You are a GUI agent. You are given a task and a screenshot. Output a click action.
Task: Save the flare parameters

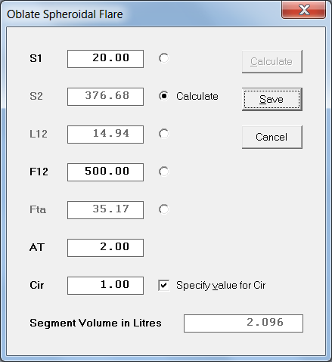click(x=272, y=100)
